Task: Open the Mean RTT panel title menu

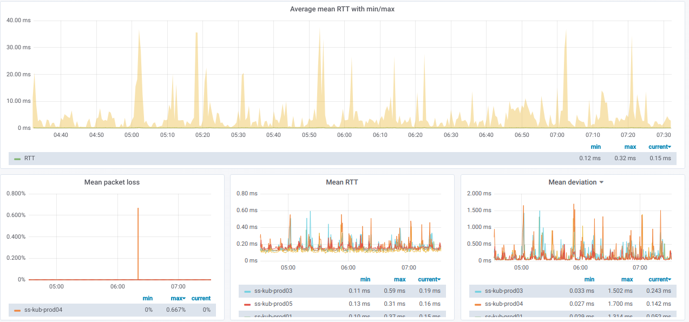Action: 342,182
